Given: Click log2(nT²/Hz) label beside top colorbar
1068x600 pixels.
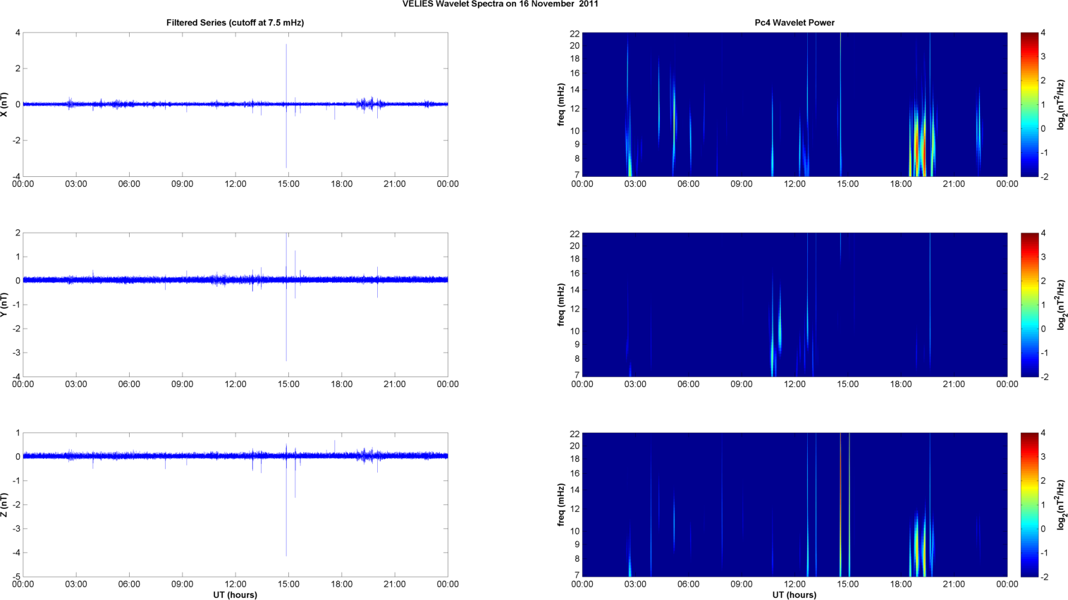Looking at the screenshot, I should click(1061, 104).
